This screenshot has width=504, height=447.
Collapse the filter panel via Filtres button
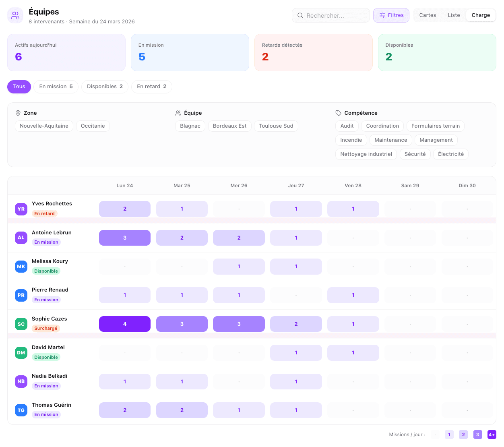[x=391, y=15]
